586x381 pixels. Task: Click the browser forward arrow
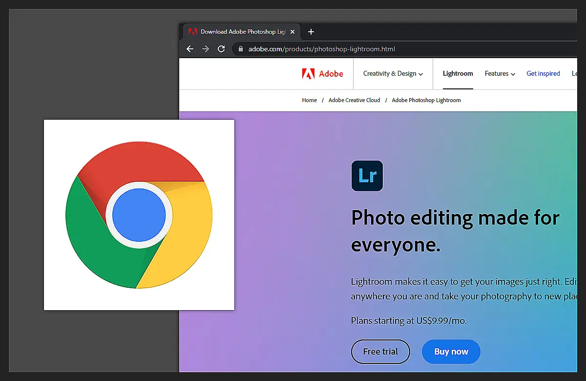tap(206, 49)
